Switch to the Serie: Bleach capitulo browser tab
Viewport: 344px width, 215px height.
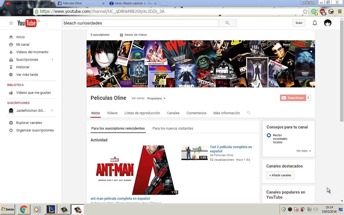point(133,3)
